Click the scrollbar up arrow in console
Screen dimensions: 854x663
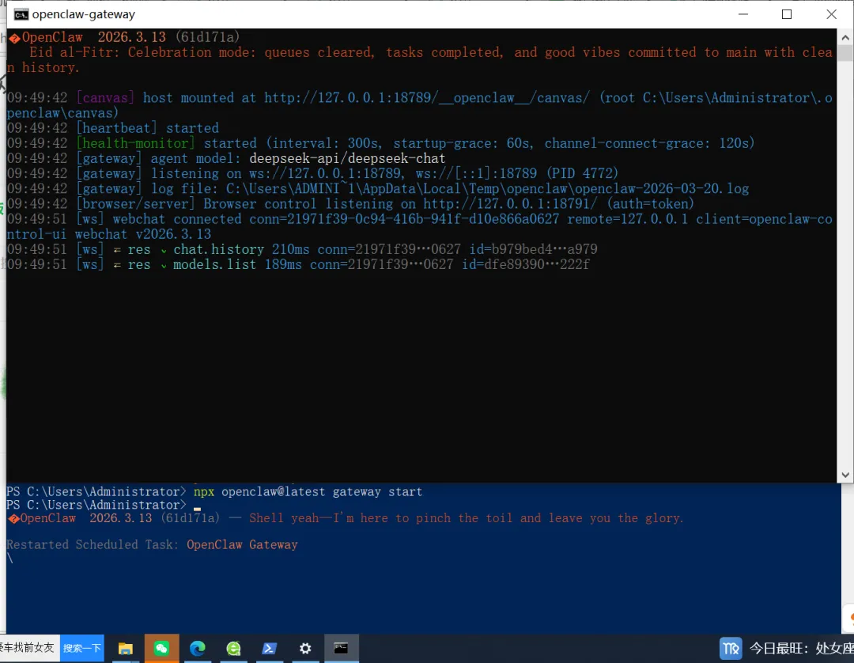[845, 38]
